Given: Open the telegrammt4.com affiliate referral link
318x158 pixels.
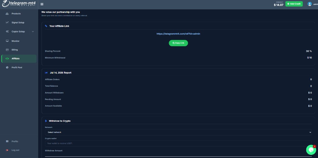Looking at the screenshot, I should [178, 34].
